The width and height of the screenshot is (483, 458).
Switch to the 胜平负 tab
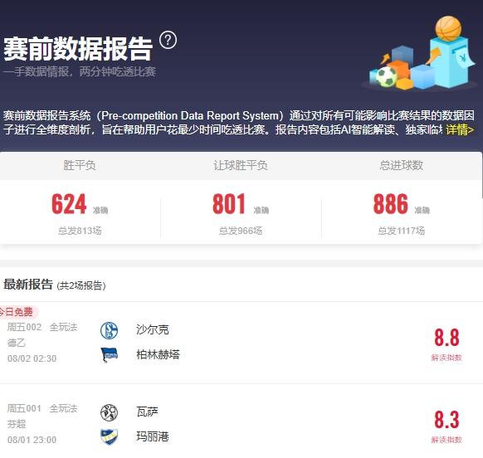tap(80, 166)
